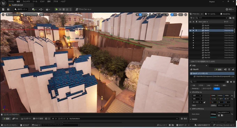This screenshot has width=237, height=128.
Task: Switch to the GuildFonter2nd level tab
Action: [17, 5]
